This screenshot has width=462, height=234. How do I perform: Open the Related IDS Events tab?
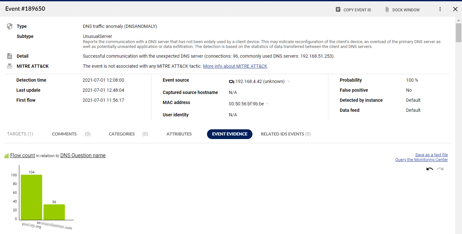click(286, 134)
